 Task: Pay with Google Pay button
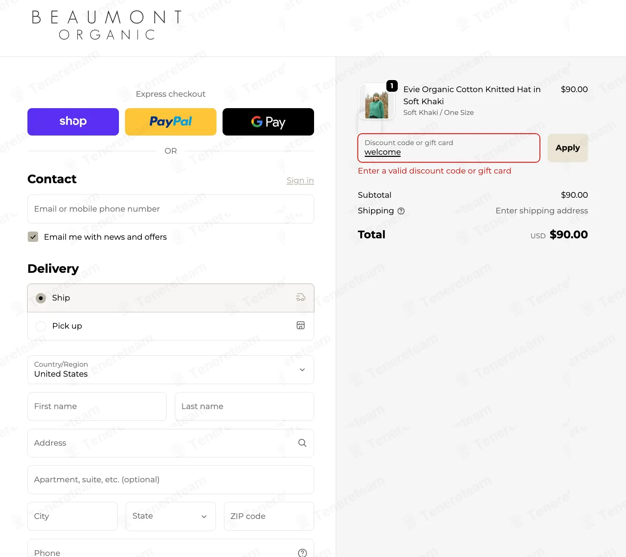(268, 122)
